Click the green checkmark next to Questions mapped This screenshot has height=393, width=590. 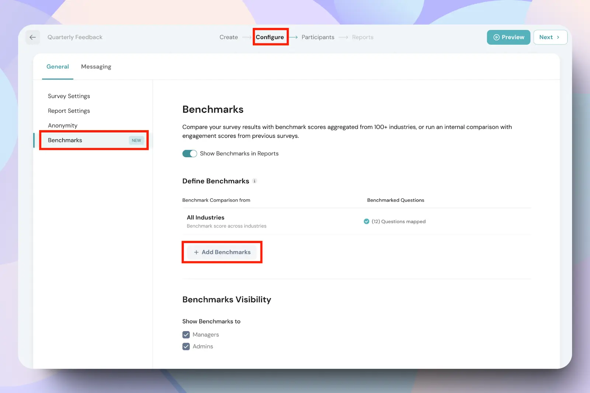click(366, 222)
